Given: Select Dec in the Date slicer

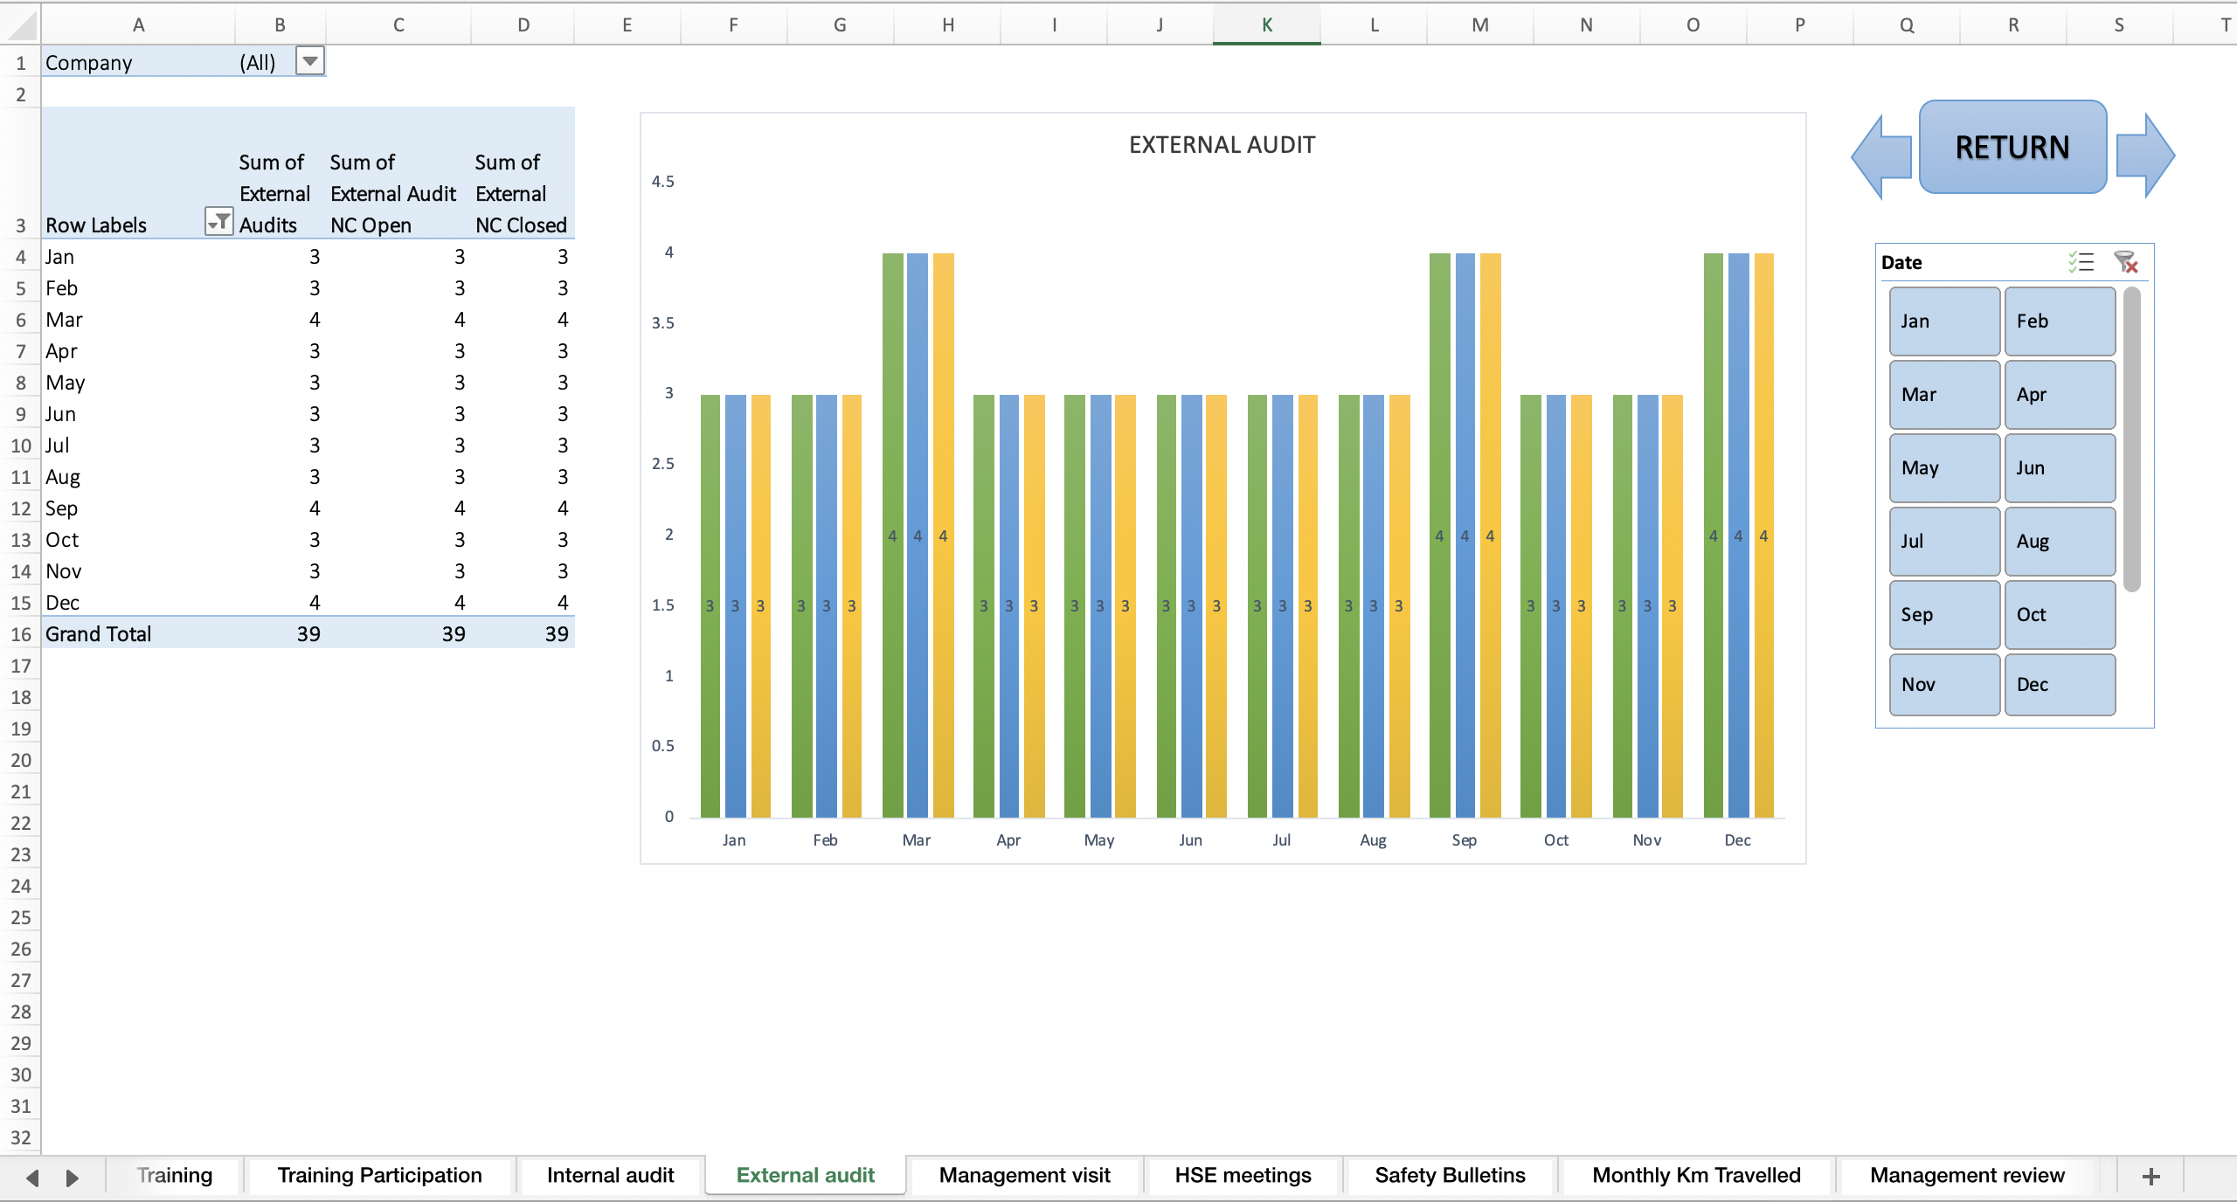Looking at the screenshot, I should pos(2059,684).
